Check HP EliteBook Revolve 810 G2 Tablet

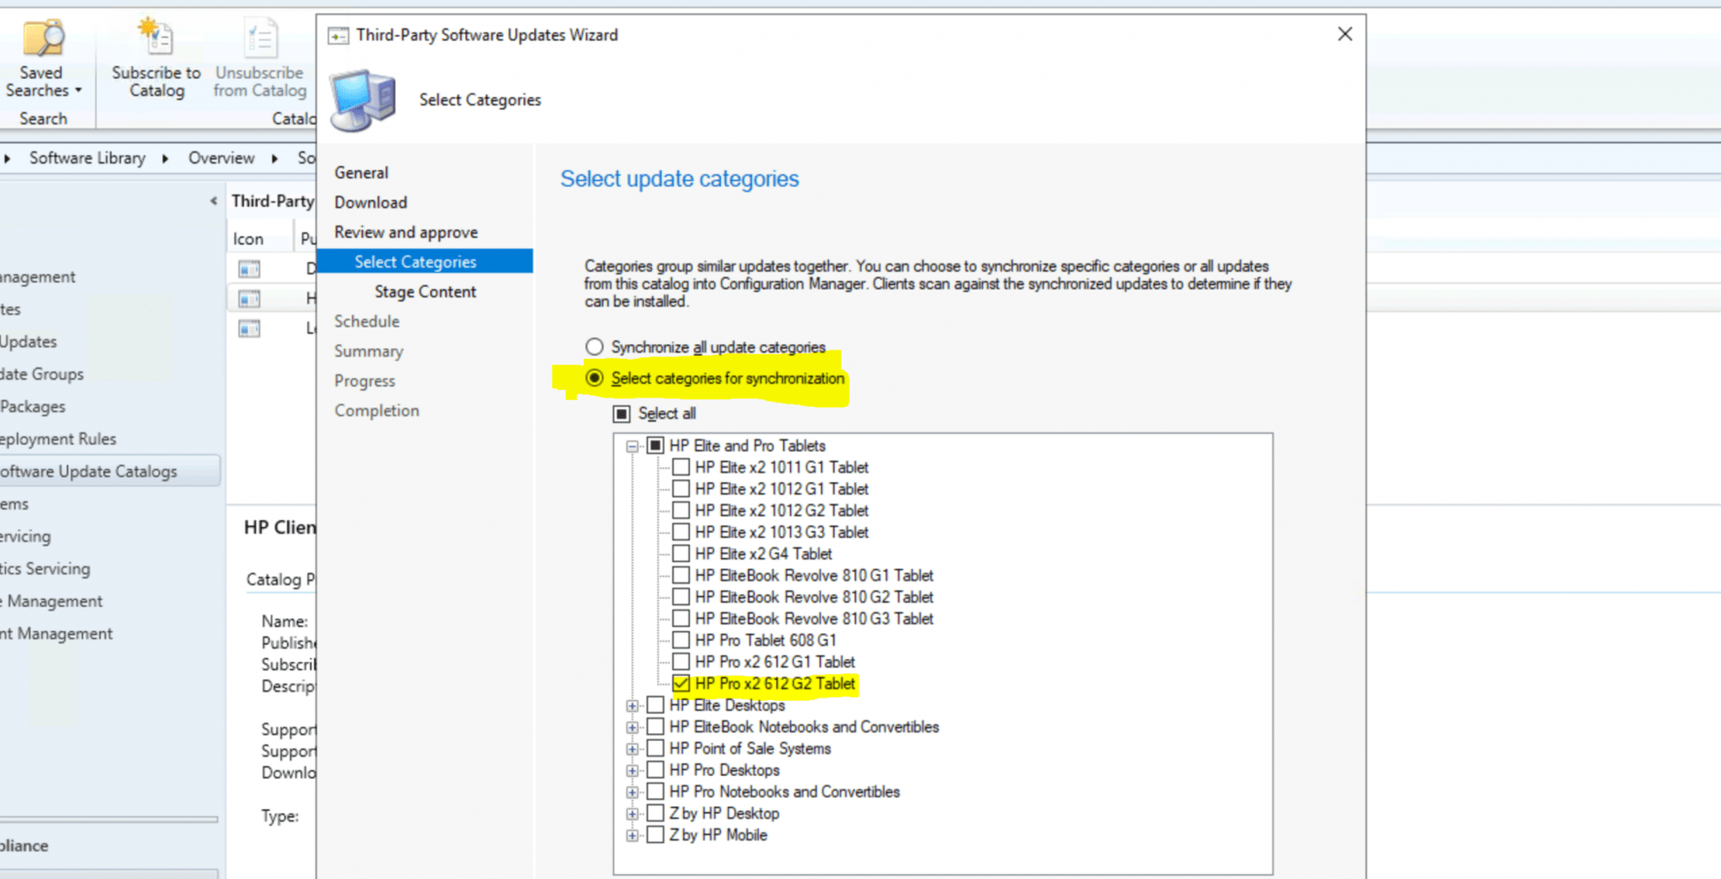681,596
